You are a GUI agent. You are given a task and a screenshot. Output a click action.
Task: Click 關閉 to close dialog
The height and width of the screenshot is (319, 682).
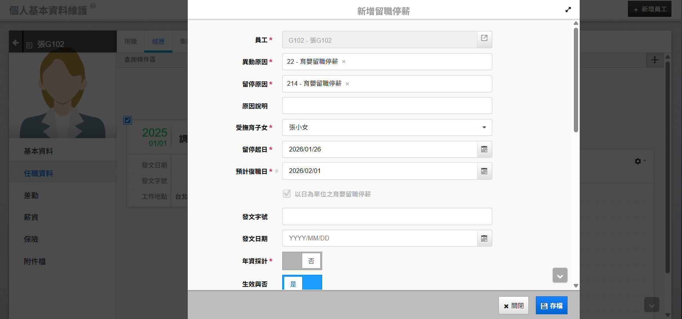click(513, 306)
